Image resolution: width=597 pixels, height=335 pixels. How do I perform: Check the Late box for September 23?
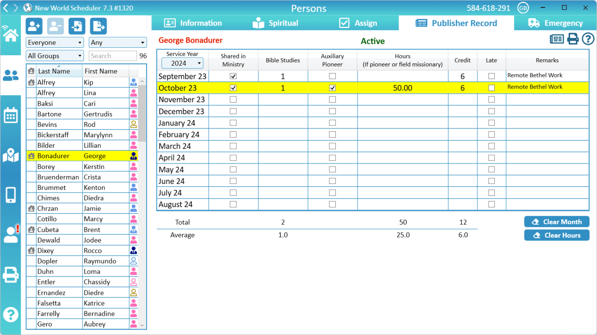click(491, 76)
